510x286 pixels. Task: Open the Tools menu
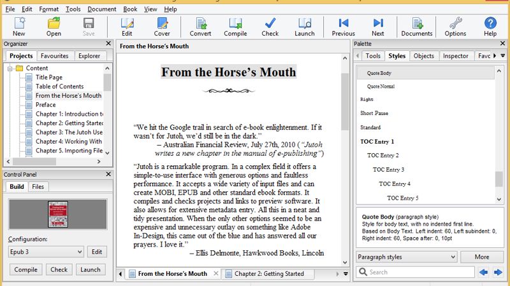pos(73,9)
